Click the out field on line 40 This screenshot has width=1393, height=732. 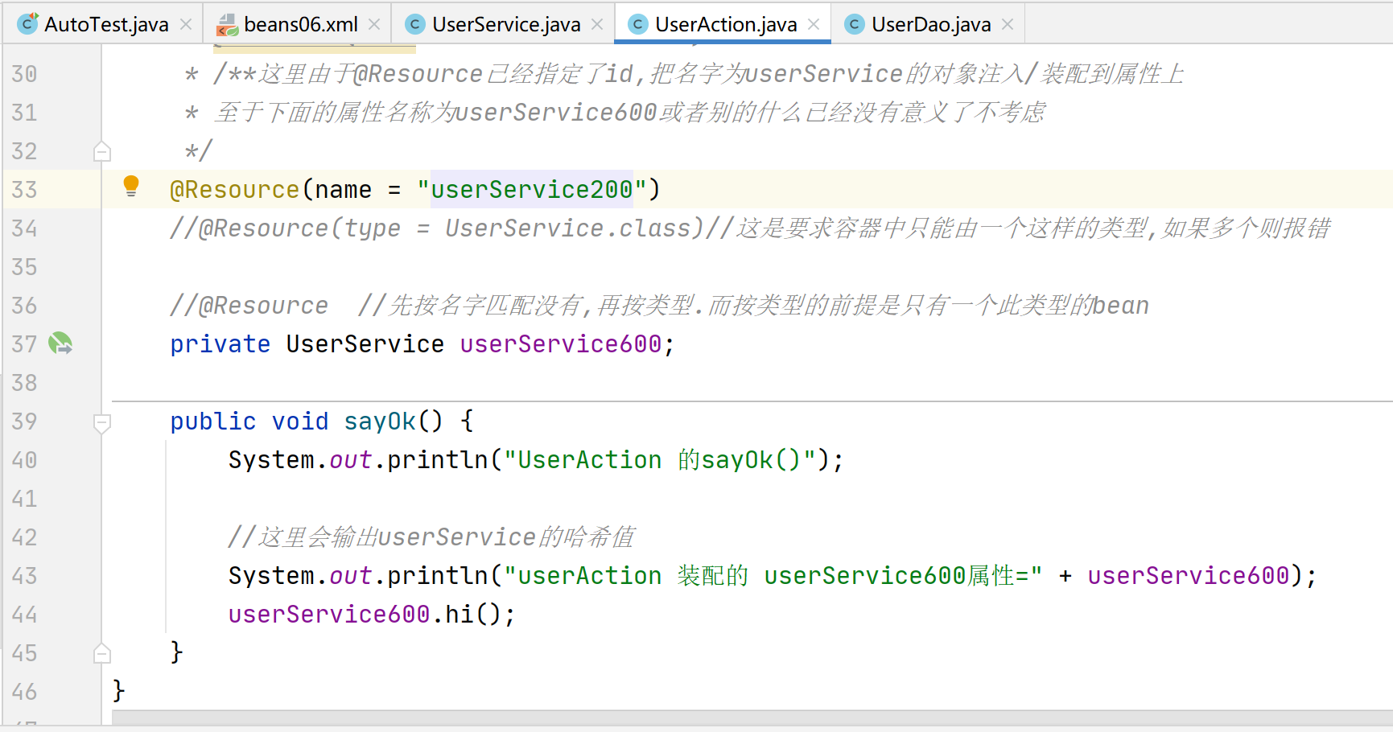pos(351,460)
